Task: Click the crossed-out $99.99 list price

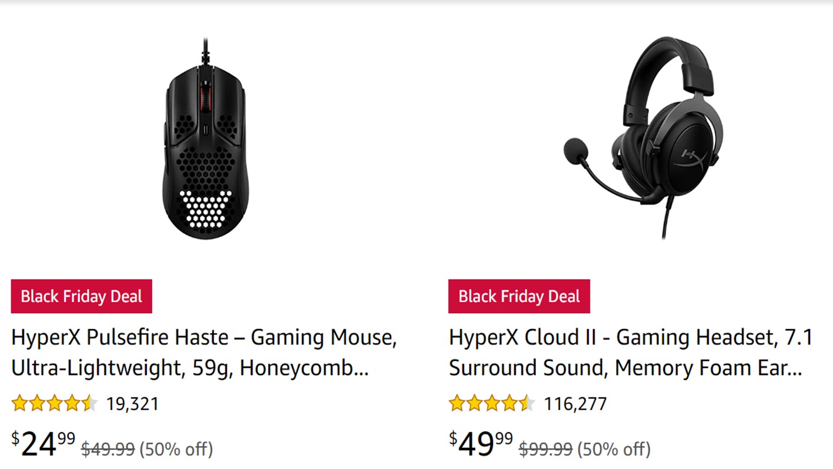Action: [x=546, y=450]
